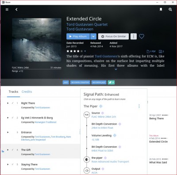The image size is (177, 175).
Task: Expand the album review text chevron
Action: [x=116, y=69]
